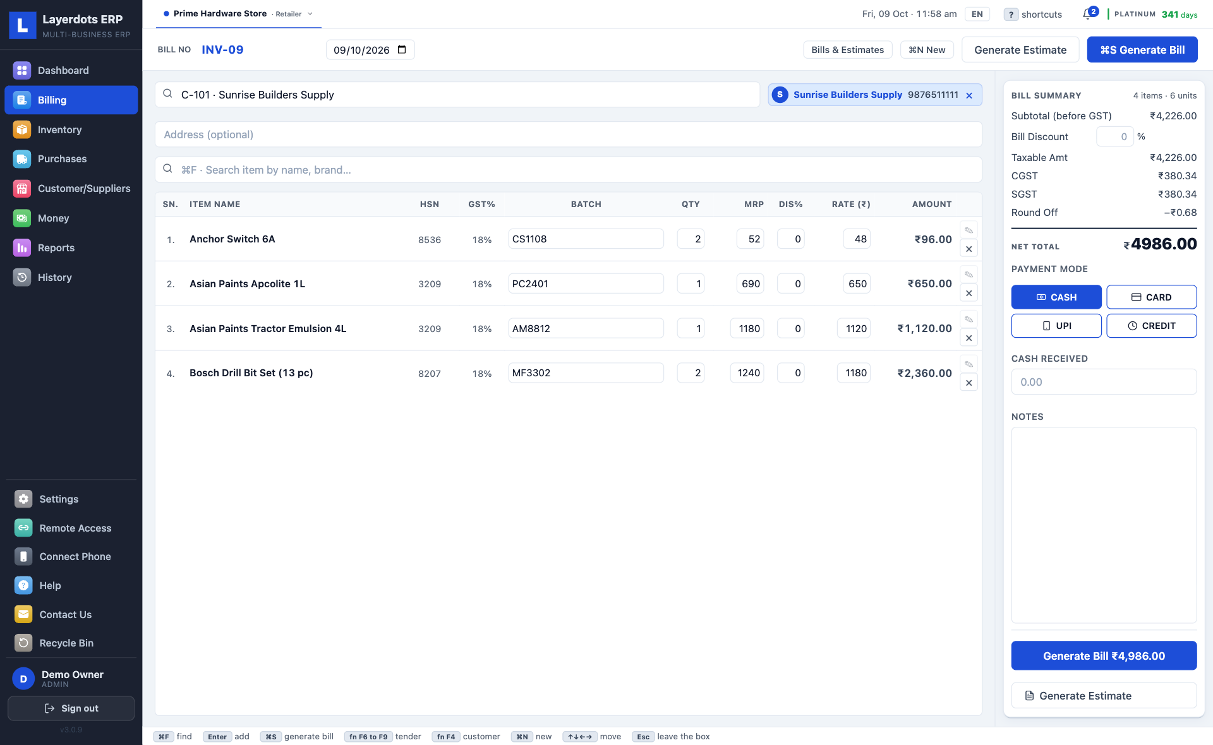Click the top Generate Estimate button
The width and height of the screenshot is (1213, 745).
(x=1020, y=50)
